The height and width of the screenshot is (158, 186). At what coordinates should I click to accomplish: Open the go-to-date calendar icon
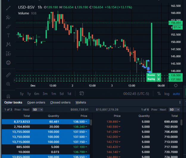tap(82, 94)
